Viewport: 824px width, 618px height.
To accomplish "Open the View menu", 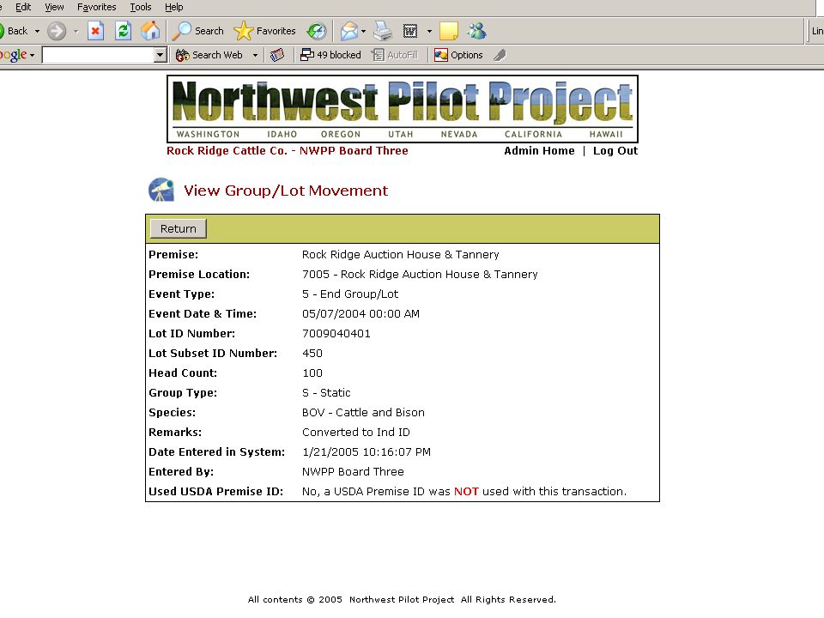I will 54,7.
